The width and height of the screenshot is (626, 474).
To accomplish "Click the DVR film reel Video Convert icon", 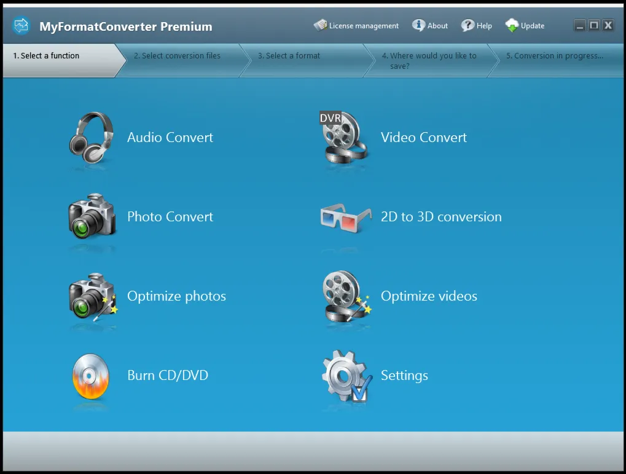I will (343, 138).
